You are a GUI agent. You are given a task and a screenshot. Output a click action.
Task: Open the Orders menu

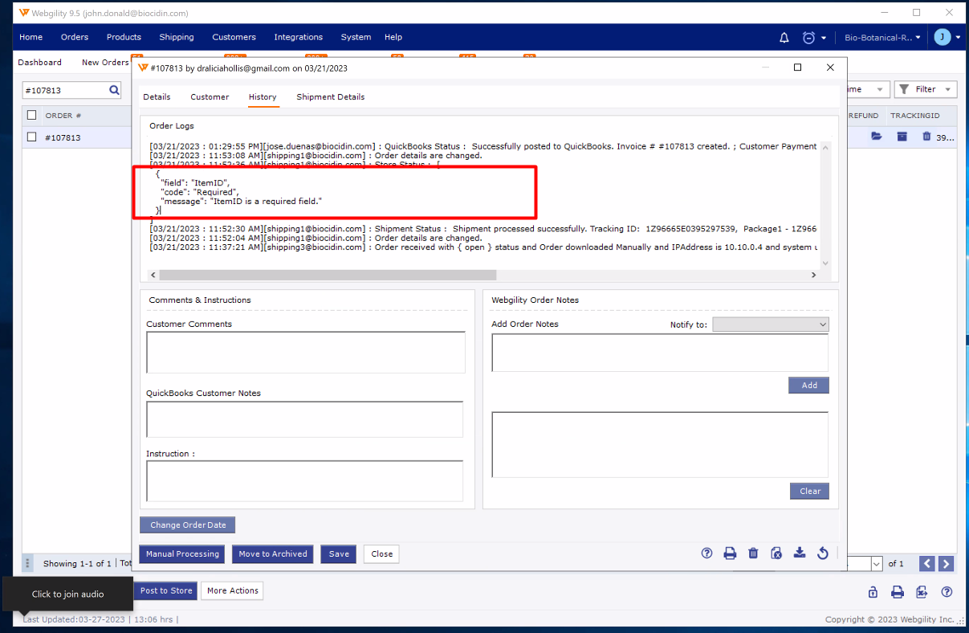75,37
